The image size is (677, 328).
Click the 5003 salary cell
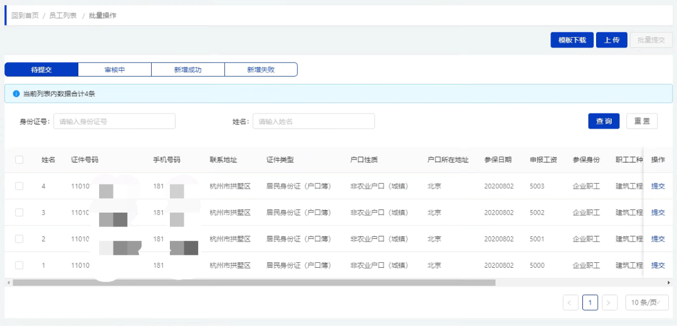[x=537, y=186]
